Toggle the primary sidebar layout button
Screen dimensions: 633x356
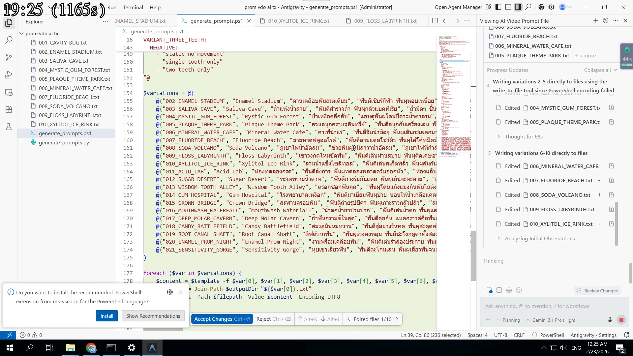[498, 7]
